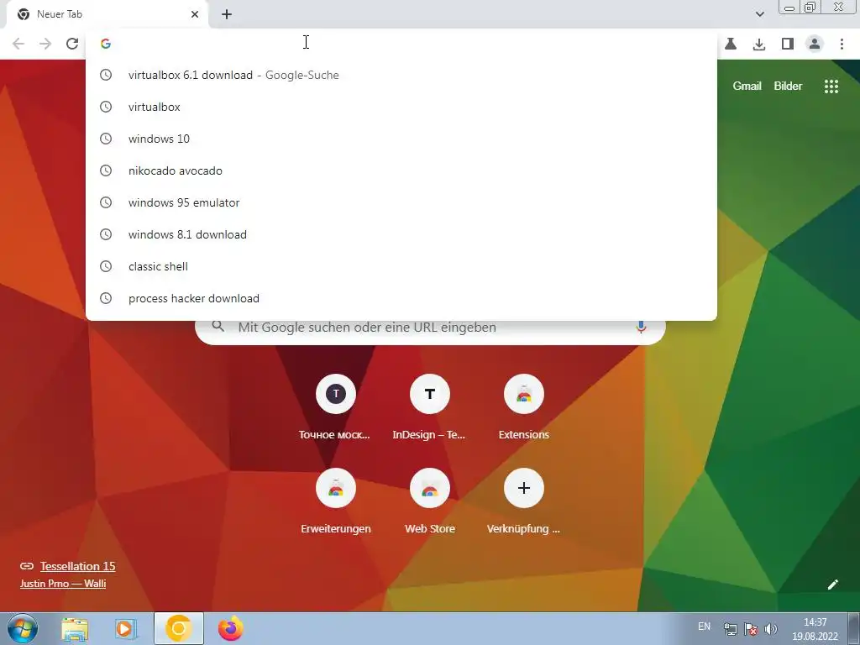Open Точное моск... shortcut
Screen dimensions: 860x645
click(336, 407)
